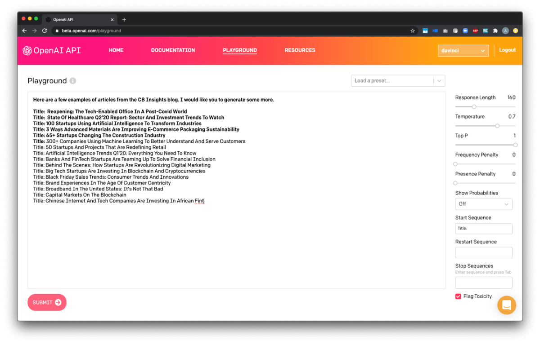Viewport: 540px width, 344px height.
Task: Open the davinci engine selector
Action: 463,51
